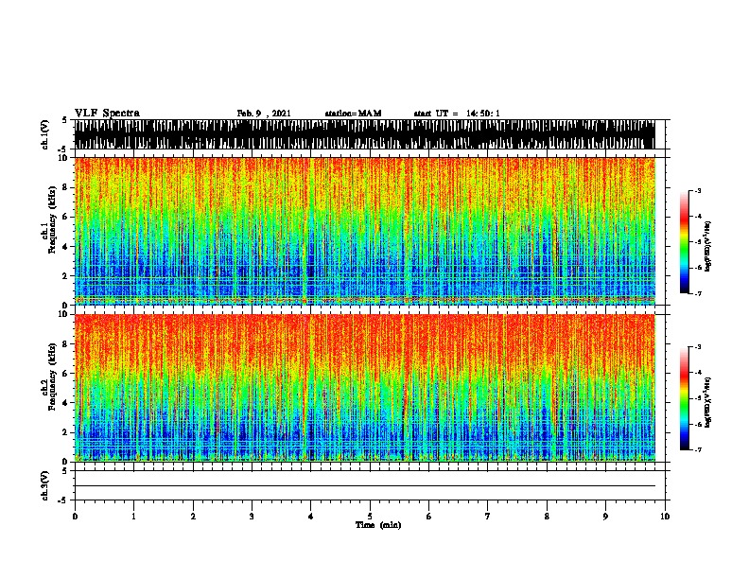
Task: Click inside the ch.1 voltage waveform panel
Action: click(x=364, y=134)
